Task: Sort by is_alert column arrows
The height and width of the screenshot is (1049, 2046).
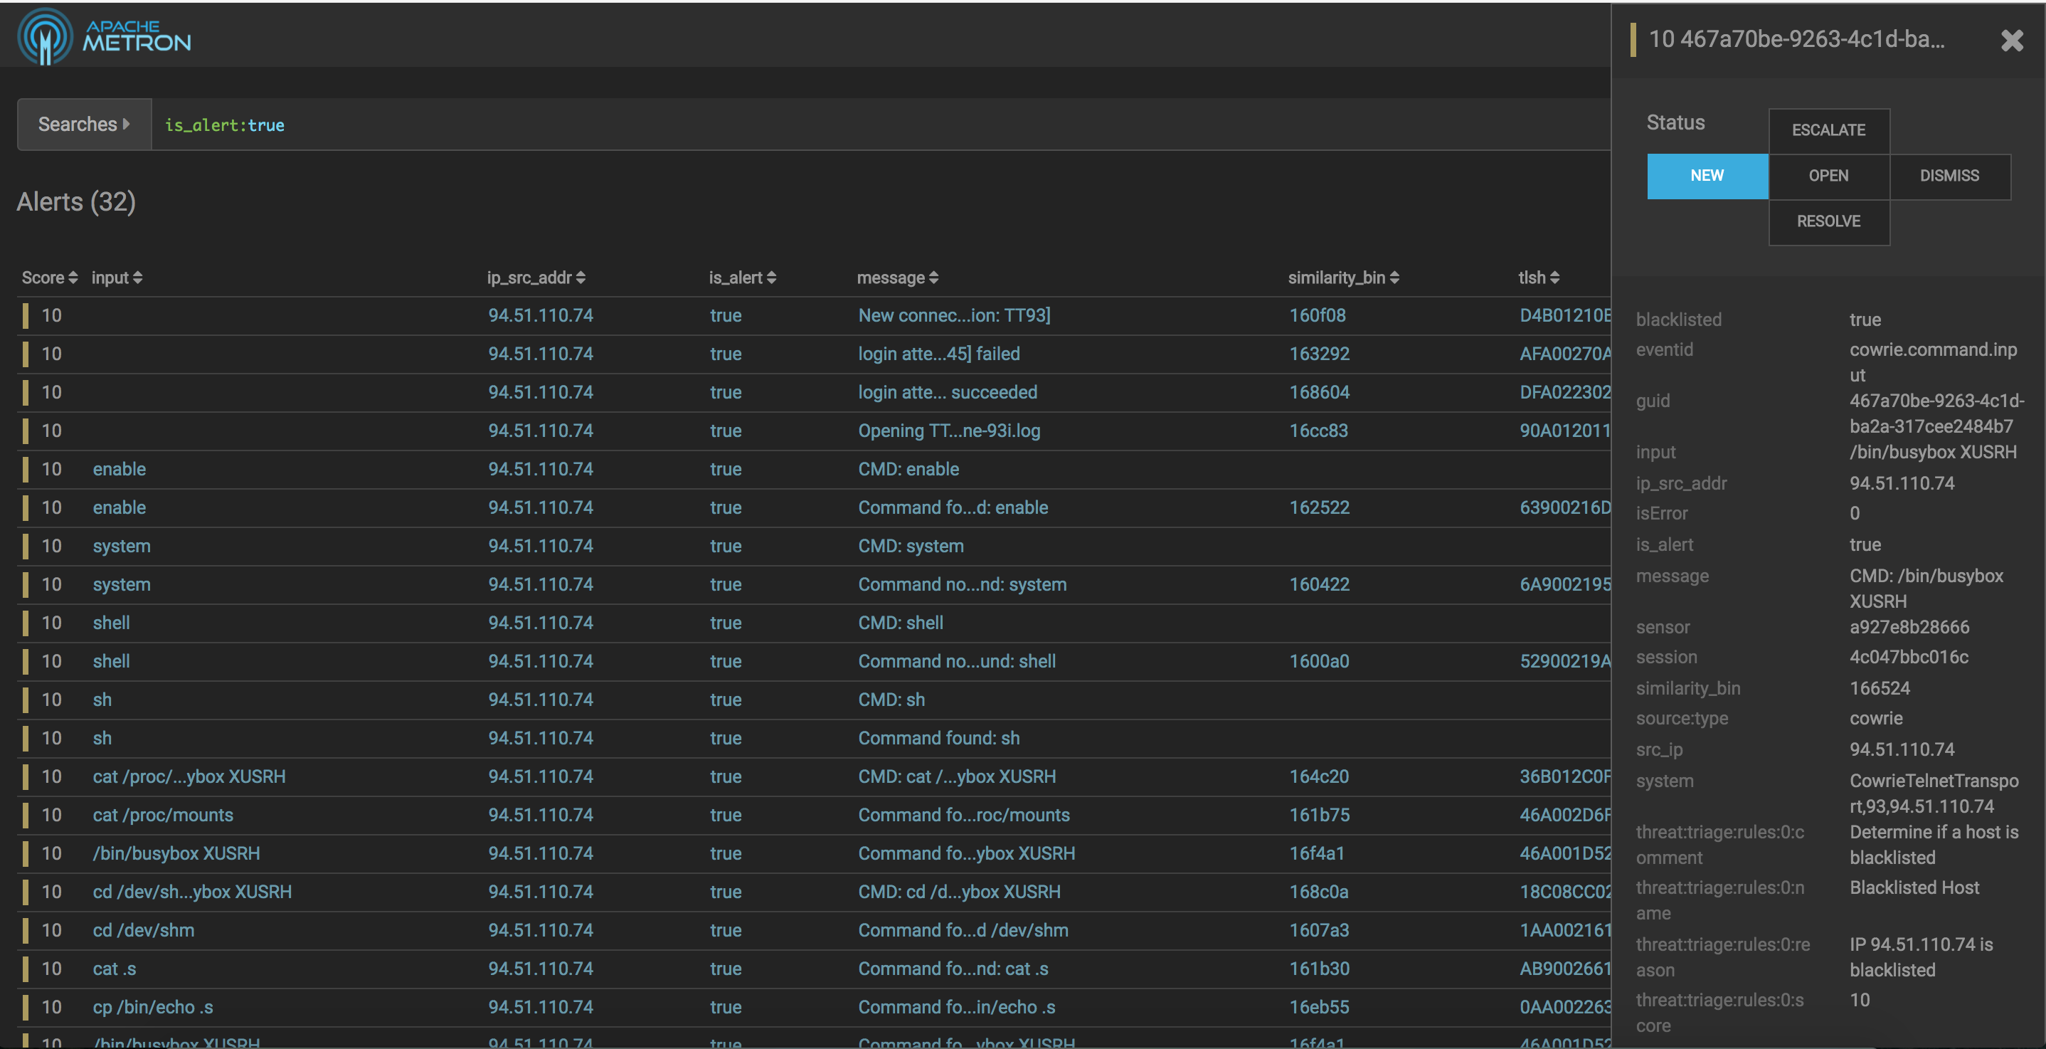Action: (x=771, y=278)
